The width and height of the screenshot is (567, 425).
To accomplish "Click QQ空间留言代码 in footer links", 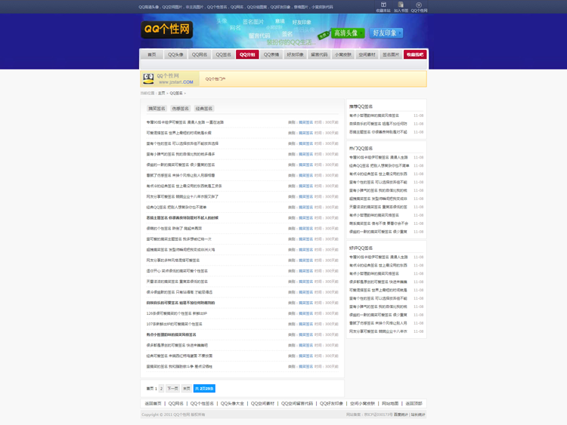I will (x=297, y=403).
